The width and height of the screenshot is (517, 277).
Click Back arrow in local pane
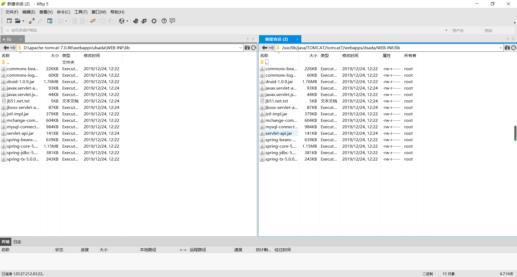(6, 48)
